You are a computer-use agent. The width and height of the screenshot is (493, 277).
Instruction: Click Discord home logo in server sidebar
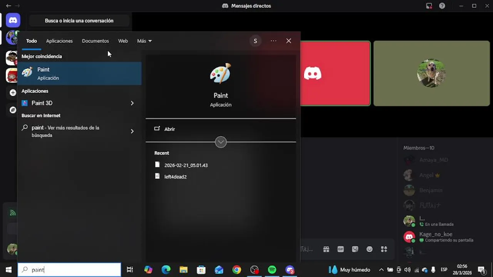tap(13, 20)
